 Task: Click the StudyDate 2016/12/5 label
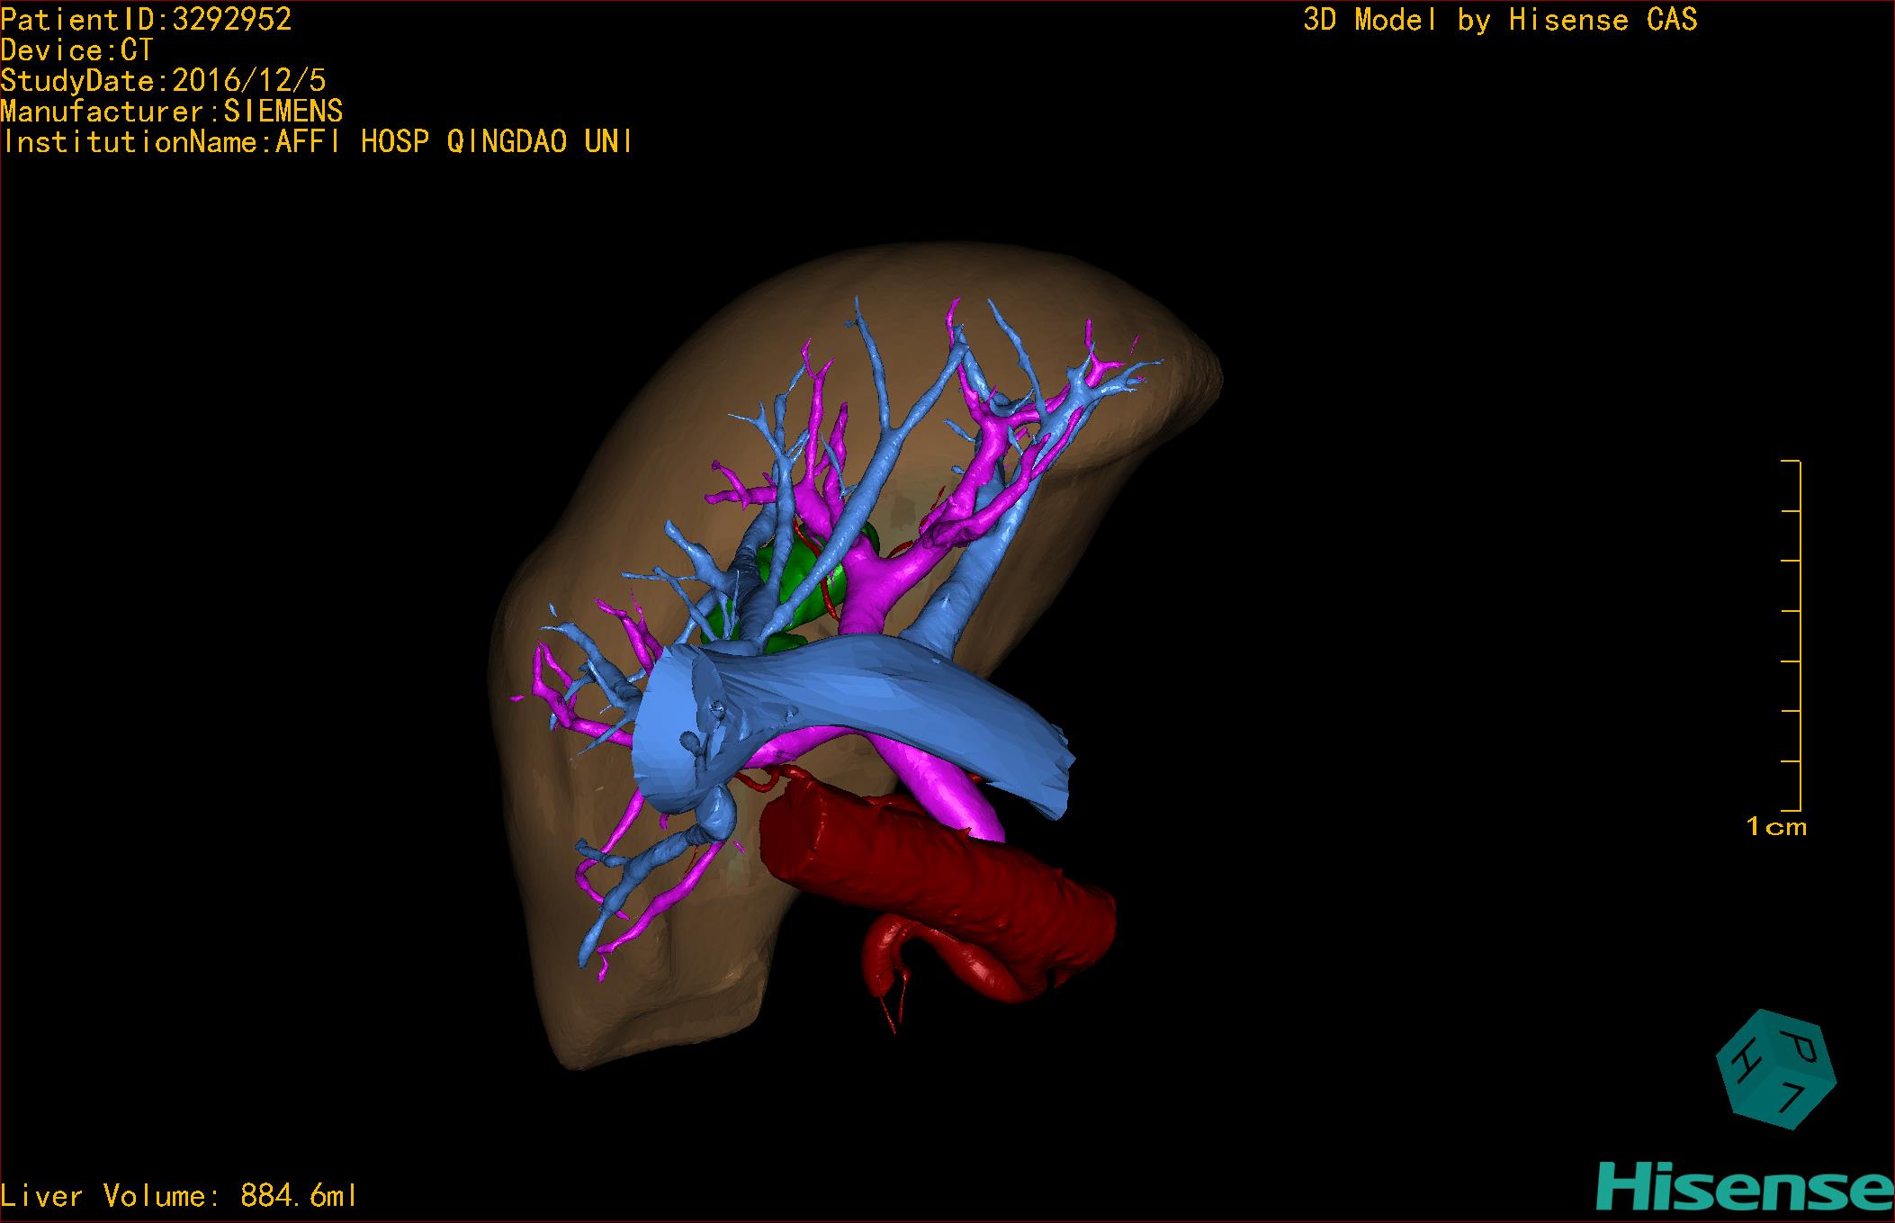pos(163,81)
